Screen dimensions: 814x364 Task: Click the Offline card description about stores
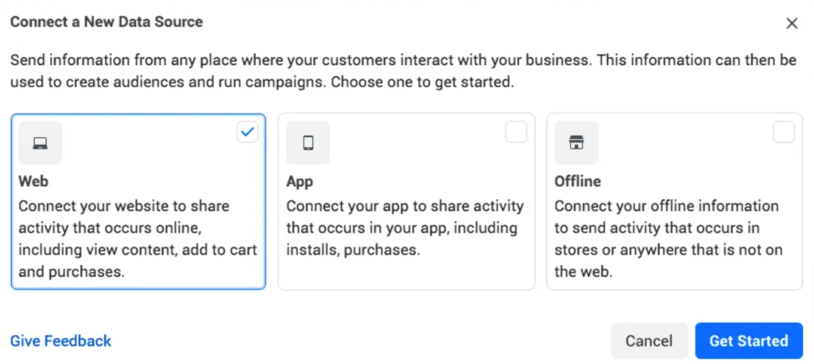pos(668,239)
